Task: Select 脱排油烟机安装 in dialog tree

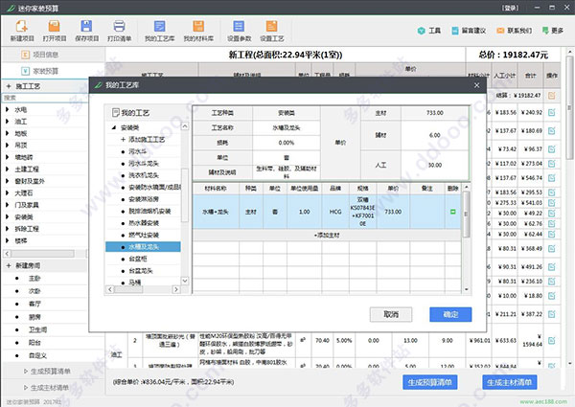Action: click(x=149, y=211)
